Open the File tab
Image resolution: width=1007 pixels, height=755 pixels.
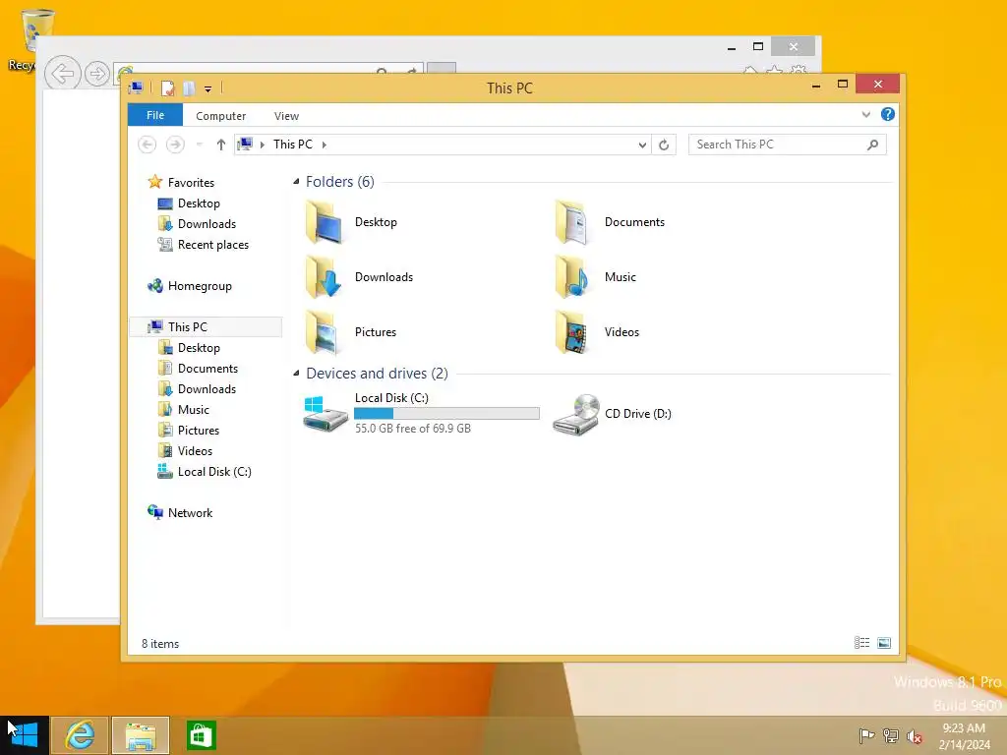[155, 116]
